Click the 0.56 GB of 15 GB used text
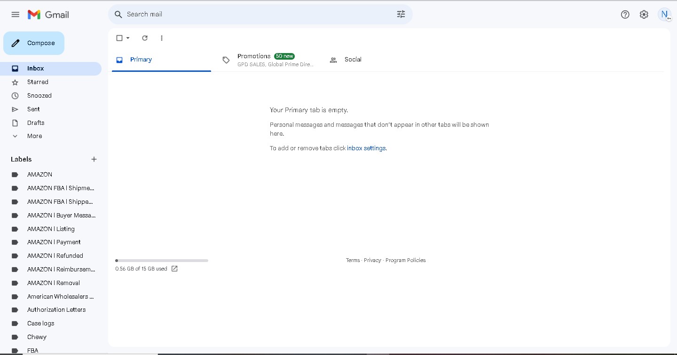This screenshot has width=677, height=355. click(x=141, y=269)
